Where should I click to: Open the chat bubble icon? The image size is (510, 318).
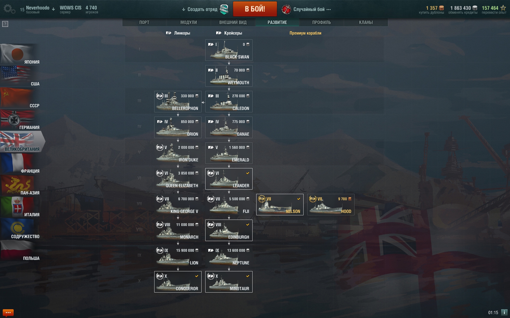tap(8, 312)
